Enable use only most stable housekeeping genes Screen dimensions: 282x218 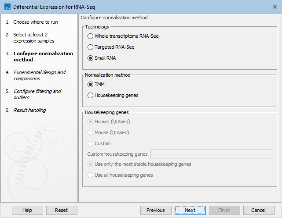coord(91,164)
